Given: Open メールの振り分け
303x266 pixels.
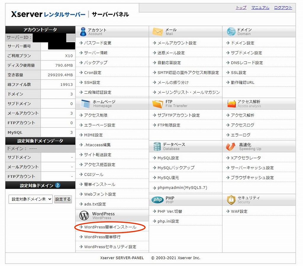Looking at the screenshot, I should pos(173,82).
